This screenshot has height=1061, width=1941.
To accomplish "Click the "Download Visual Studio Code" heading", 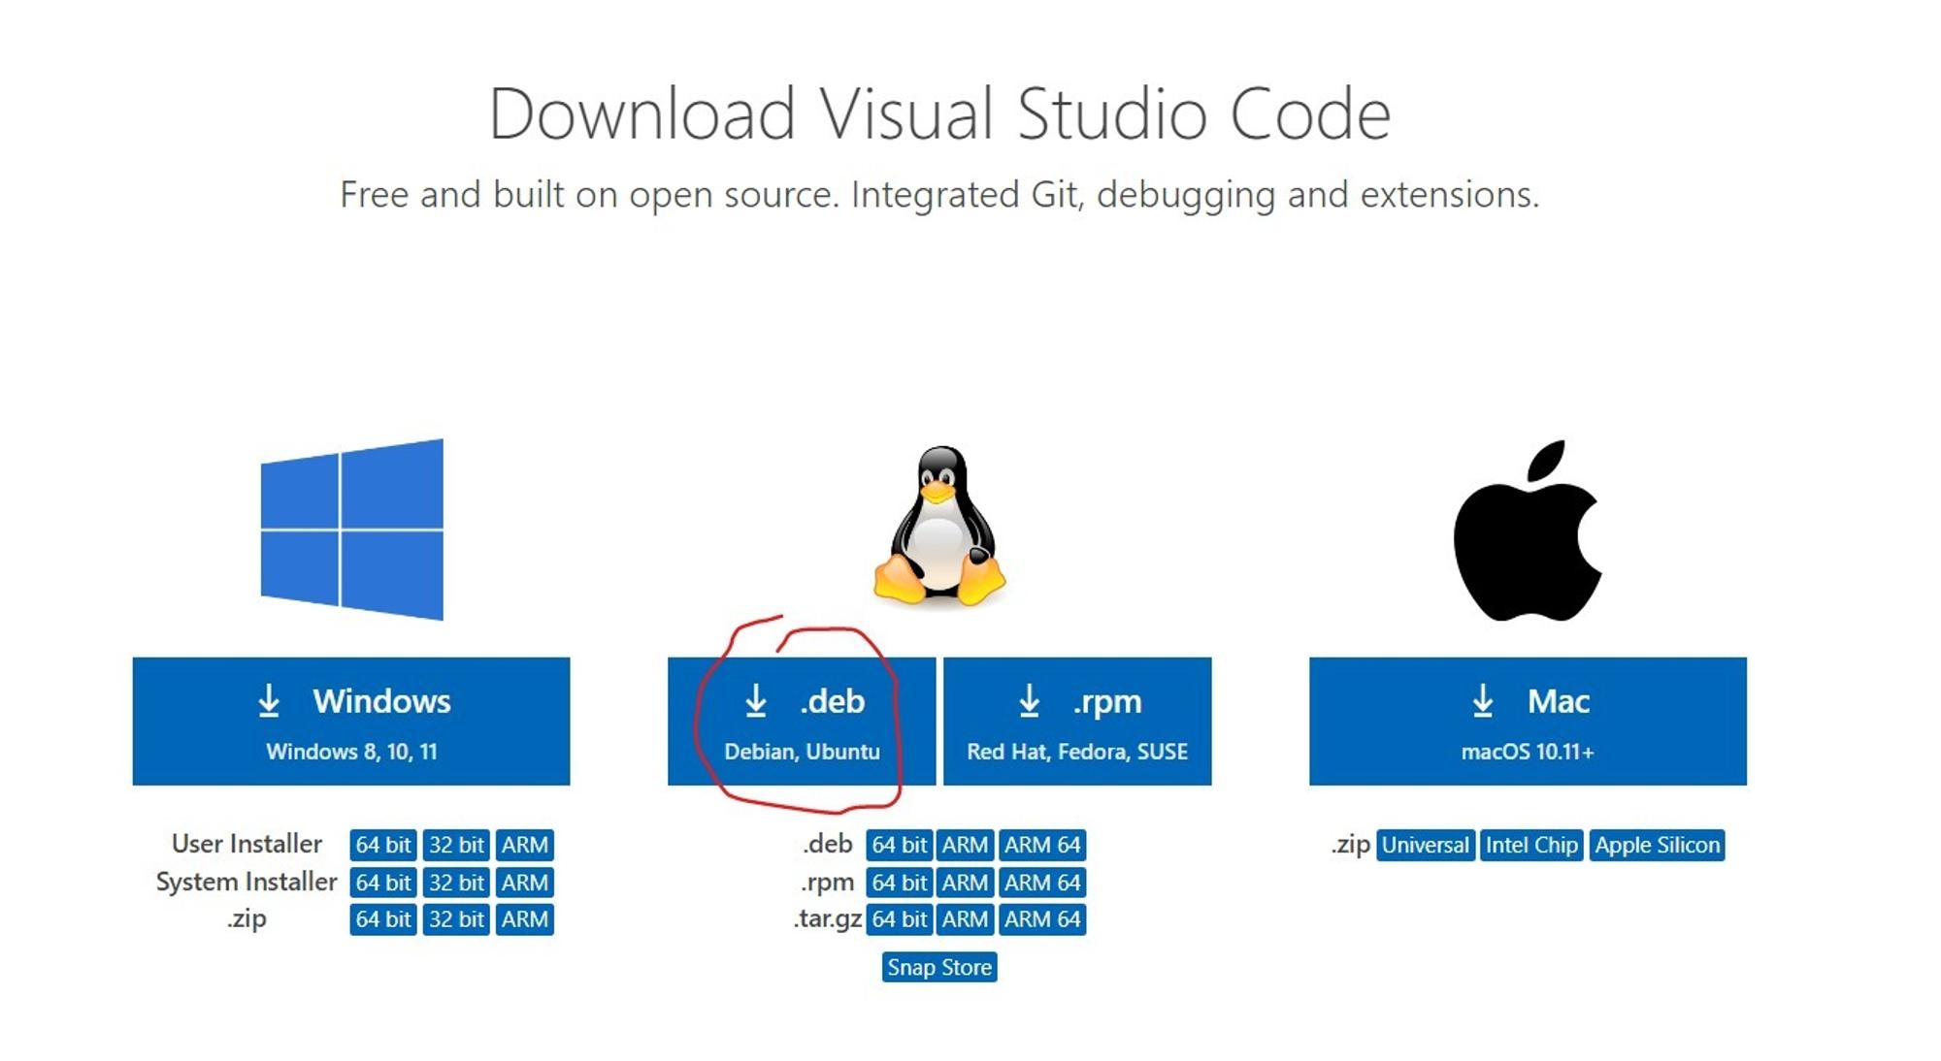I will pos(939,113).
